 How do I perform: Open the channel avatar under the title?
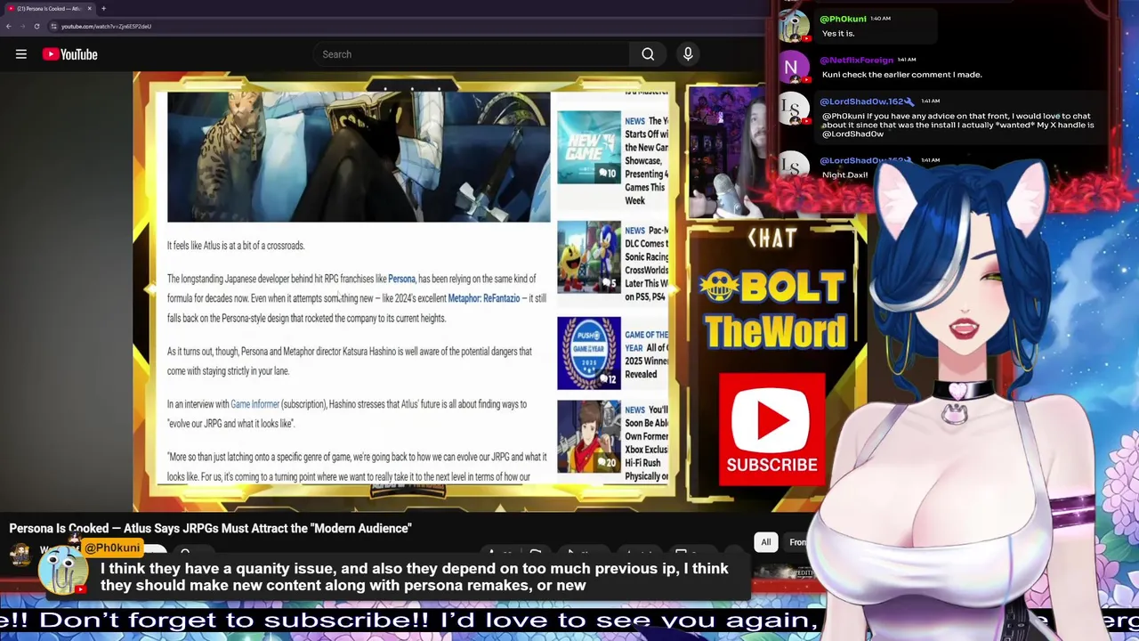tap(20, 556)
